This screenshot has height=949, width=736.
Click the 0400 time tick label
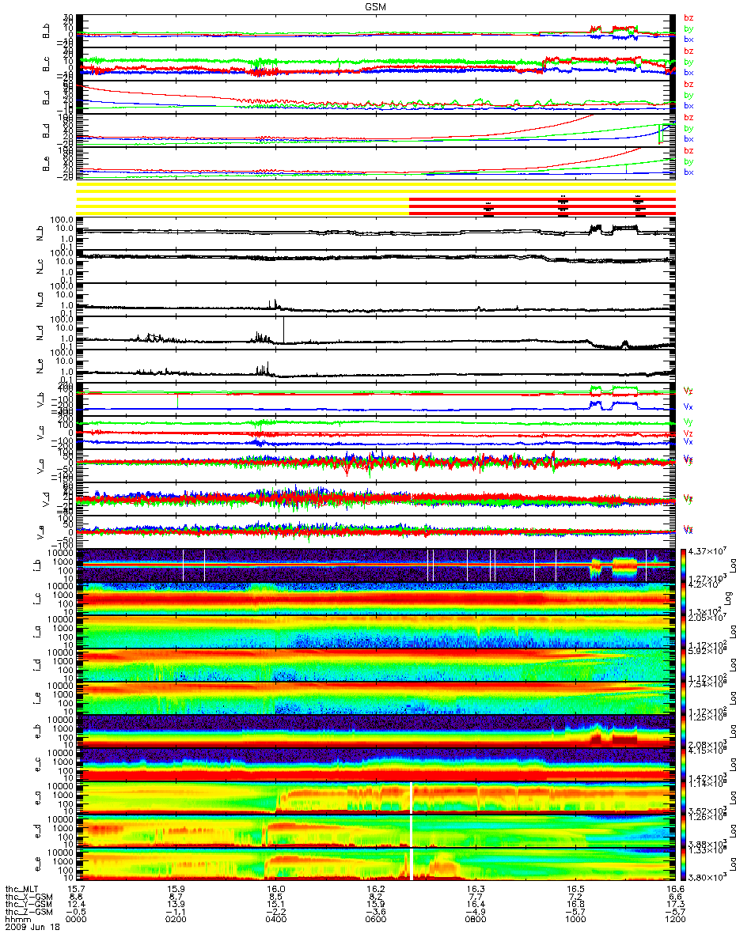point(276,917)
